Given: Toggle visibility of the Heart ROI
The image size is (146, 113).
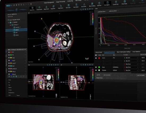Looking at the screenshot, I should point(9,66).
